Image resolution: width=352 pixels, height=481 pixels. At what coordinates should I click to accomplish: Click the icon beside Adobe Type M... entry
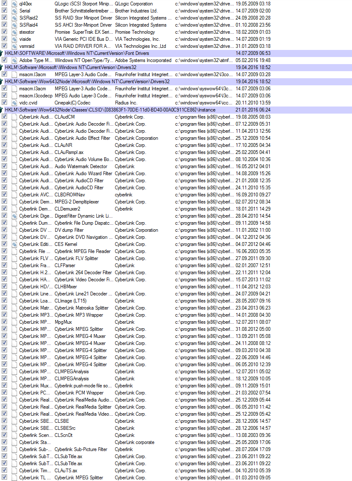point(14,60)
